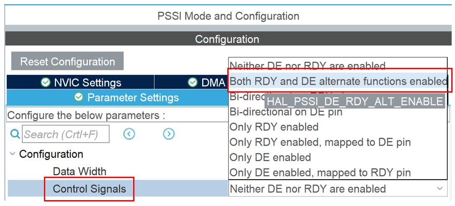Click the DMA tab green check icon
This screenshot has height=206, width=455.
193,82
